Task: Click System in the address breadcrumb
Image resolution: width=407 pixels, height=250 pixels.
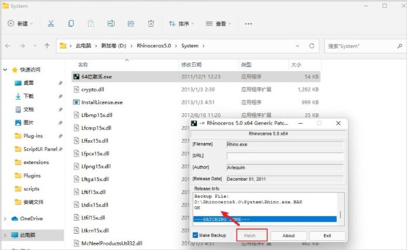Action: 190,46
